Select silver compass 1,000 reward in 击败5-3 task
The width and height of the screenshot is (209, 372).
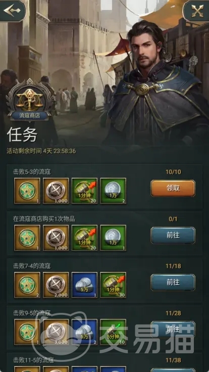(56, 191)
